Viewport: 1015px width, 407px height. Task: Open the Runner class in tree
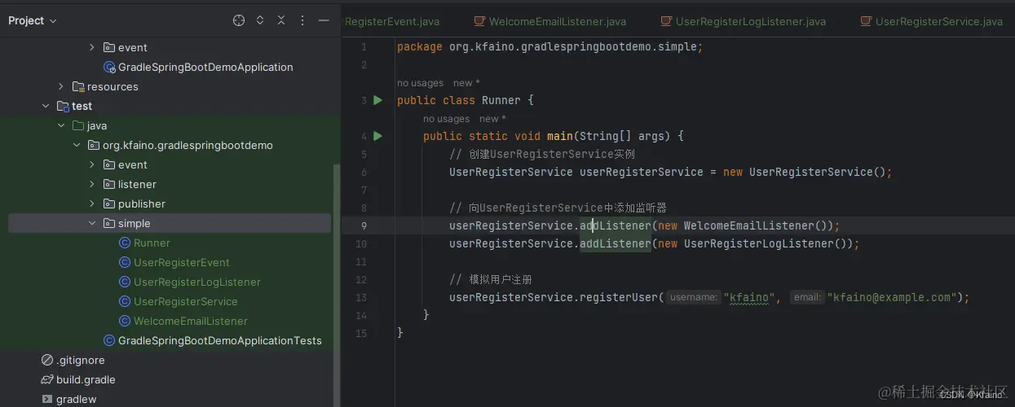152,243
